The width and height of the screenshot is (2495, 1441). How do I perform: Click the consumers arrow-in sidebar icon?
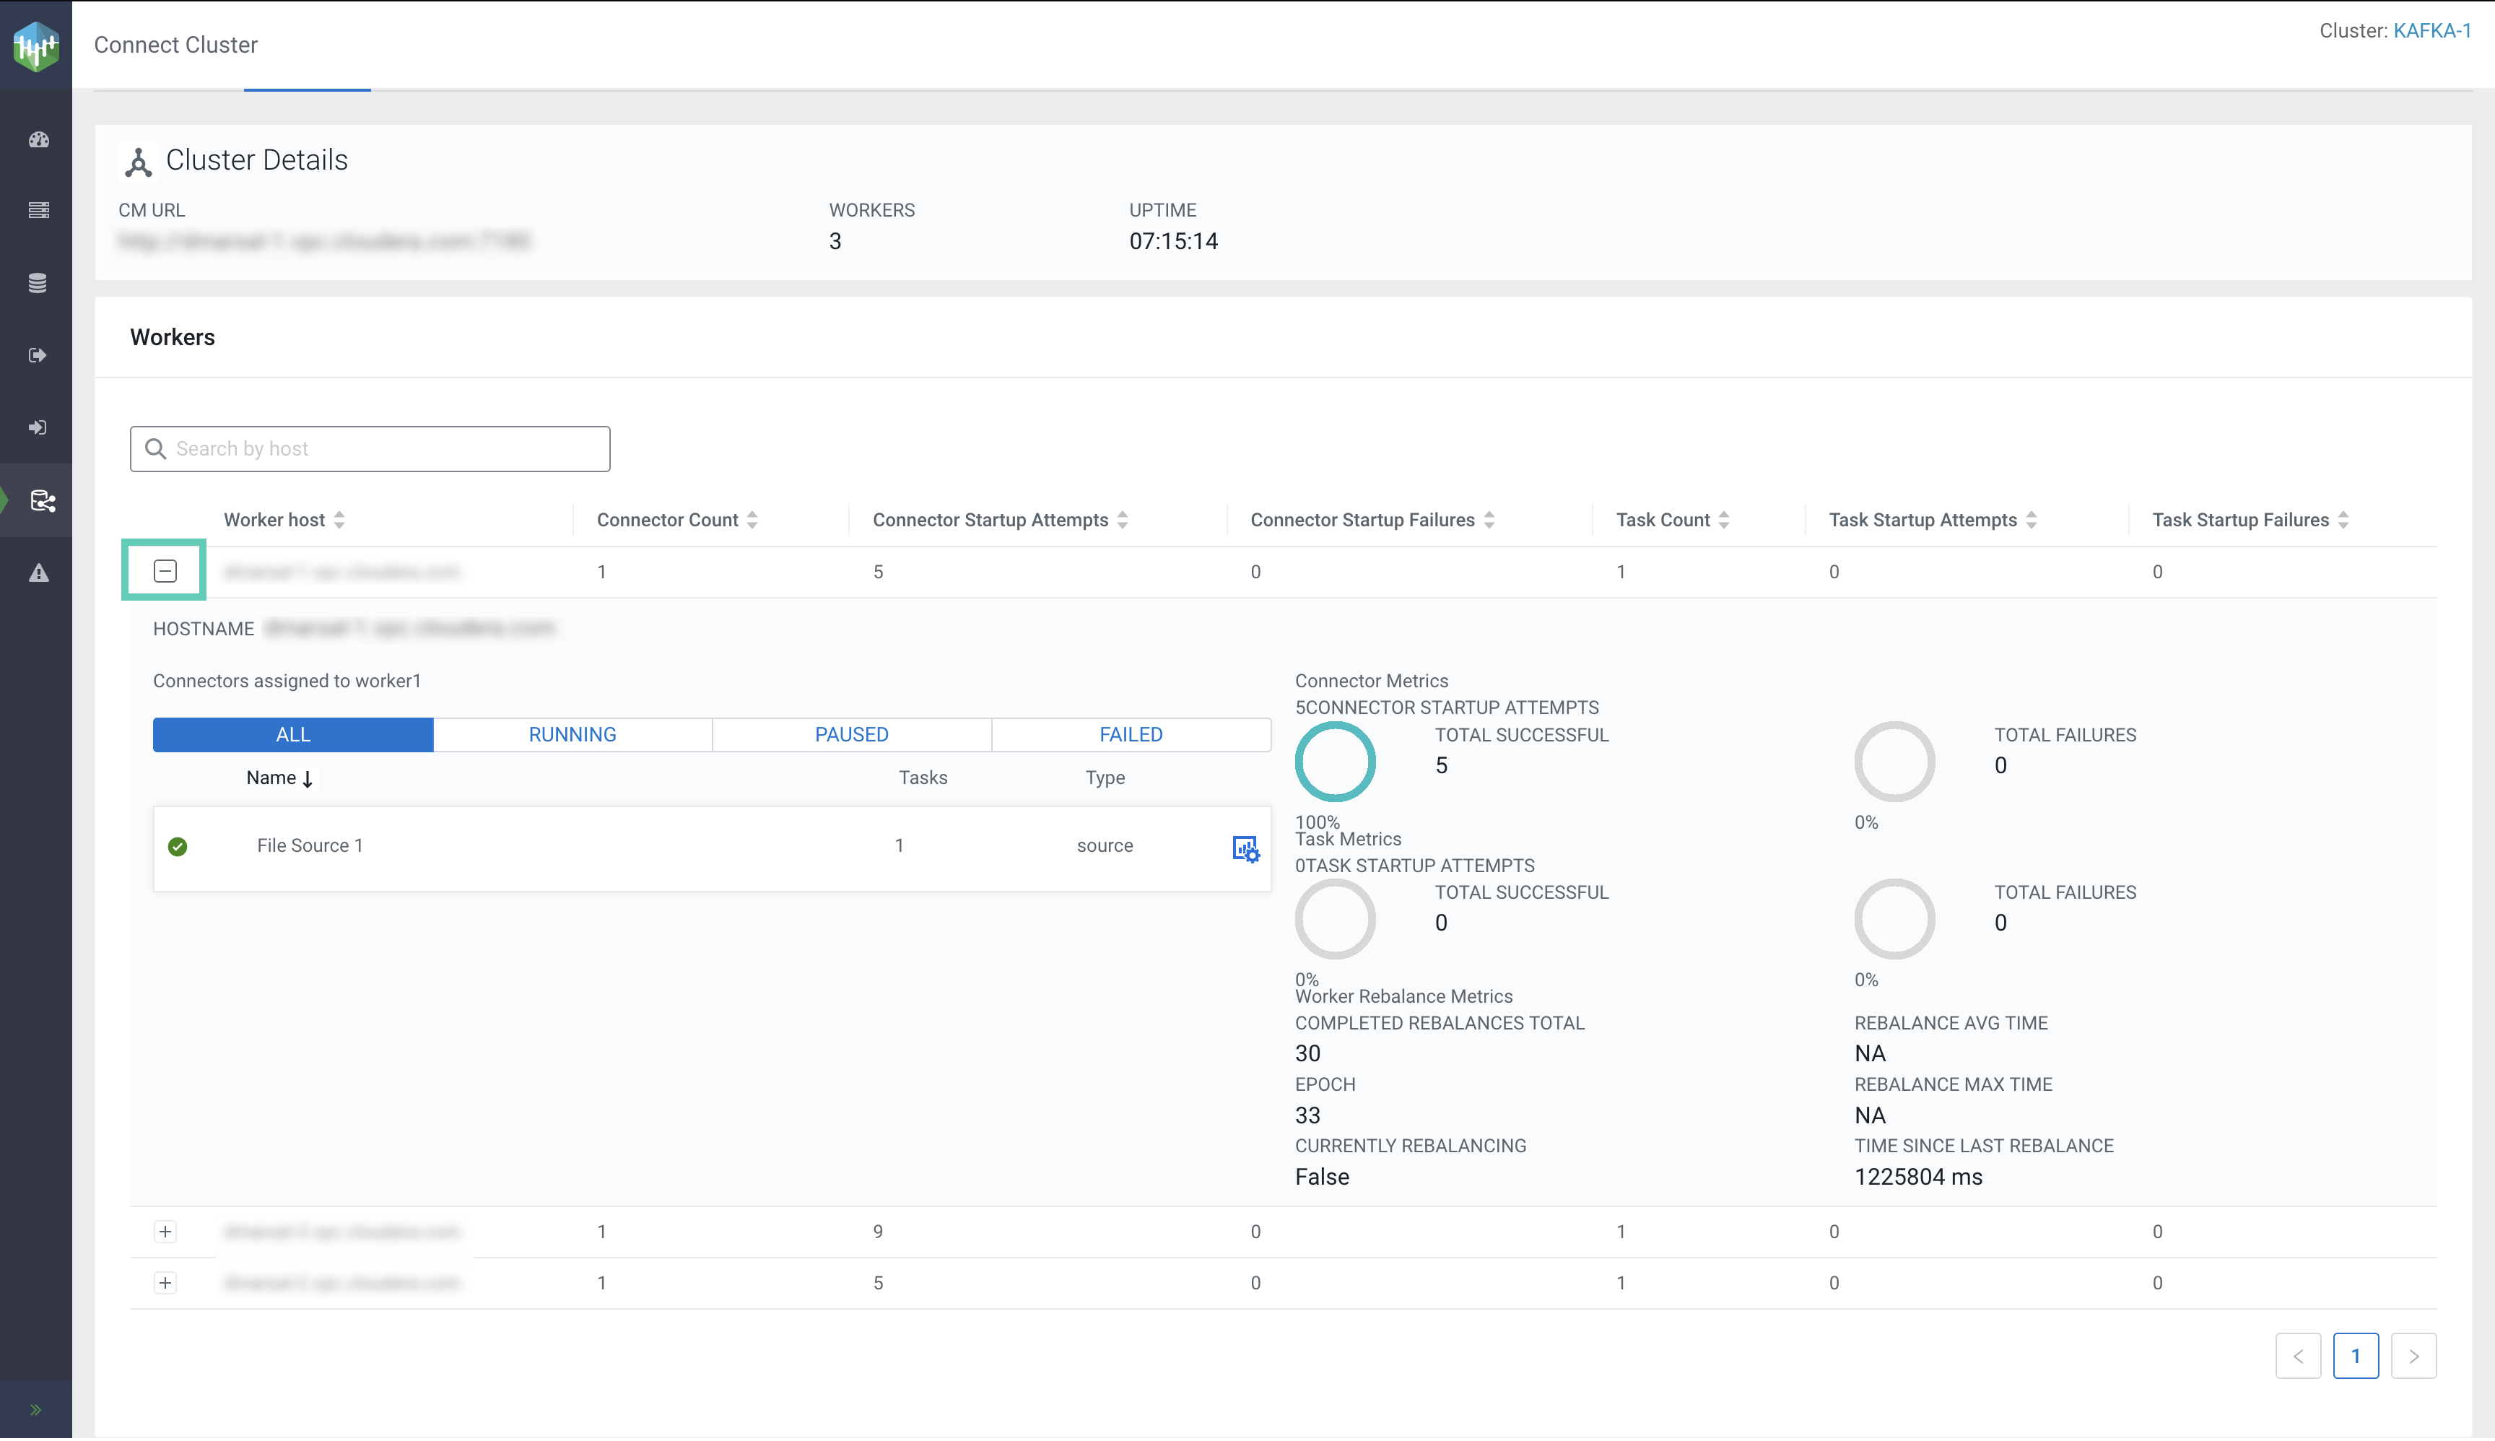38,427
